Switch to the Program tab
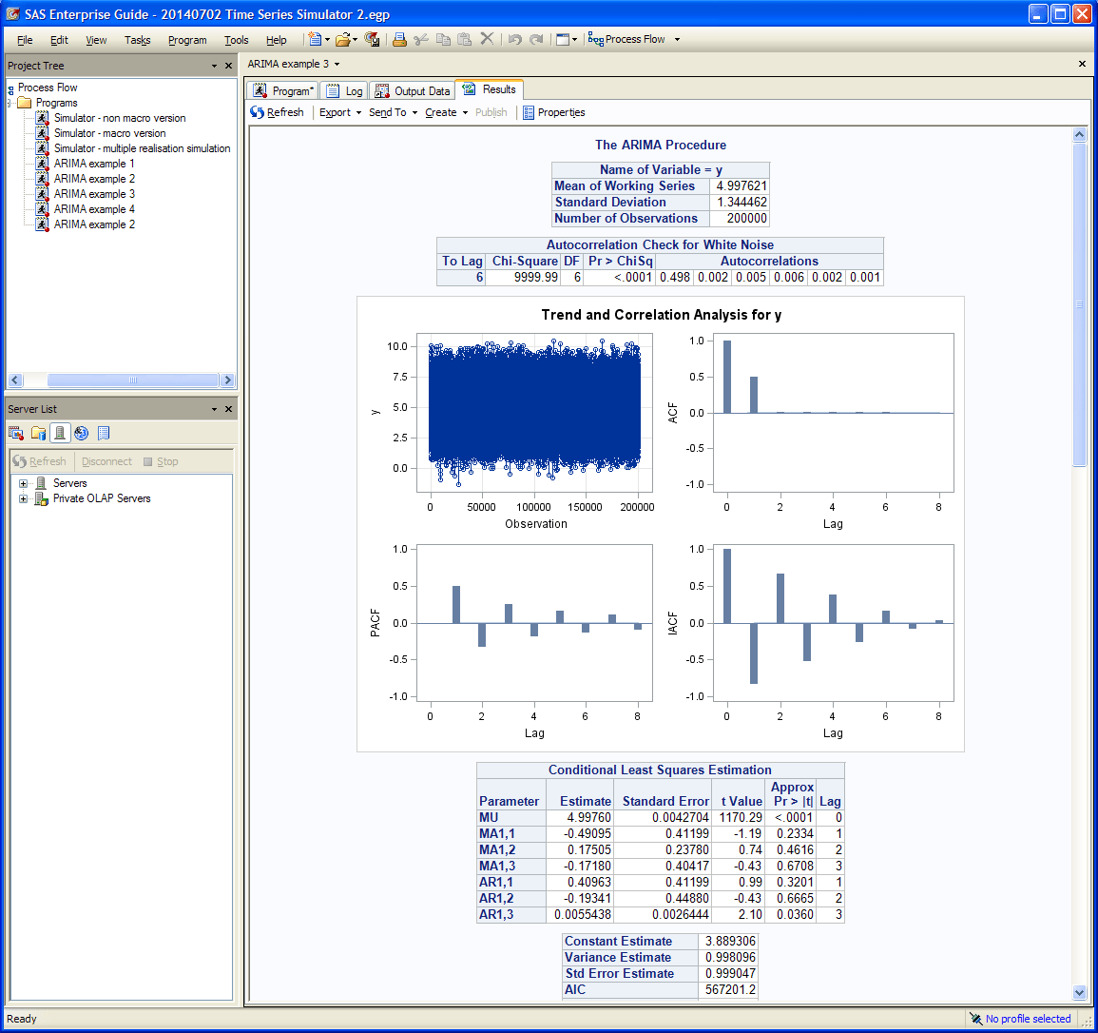The height and width of the screenshot is (1033, 1098). (x=283, y=91)
